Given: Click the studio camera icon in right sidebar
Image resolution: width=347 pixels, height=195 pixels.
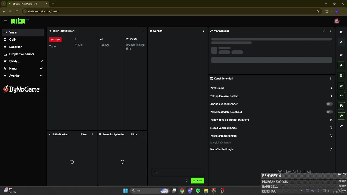Looking at the screenshot, I should (341, 55).
